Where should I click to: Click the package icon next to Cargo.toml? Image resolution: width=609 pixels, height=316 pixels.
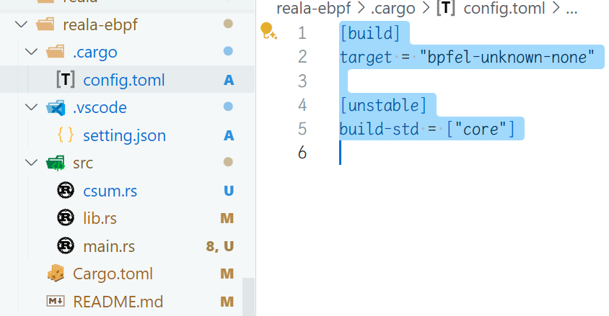56,274
